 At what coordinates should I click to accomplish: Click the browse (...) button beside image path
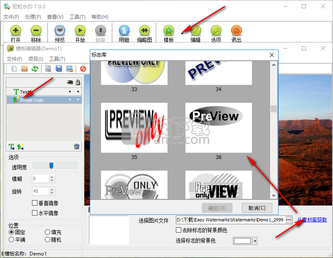289,220
